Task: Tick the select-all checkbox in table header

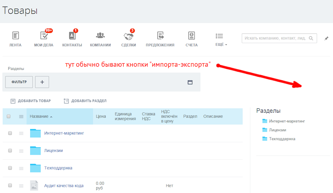Action: [9, 116]
